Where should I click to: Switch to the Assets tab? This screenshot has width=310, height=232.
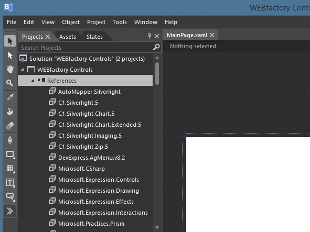point(68,37)
